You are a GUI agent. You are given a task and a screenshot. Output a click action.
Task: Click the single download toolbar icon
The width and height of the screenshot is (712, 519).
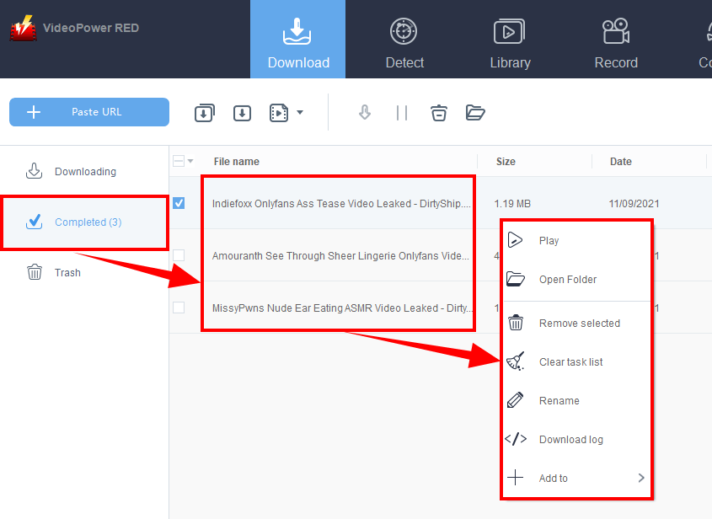point(242,113)
